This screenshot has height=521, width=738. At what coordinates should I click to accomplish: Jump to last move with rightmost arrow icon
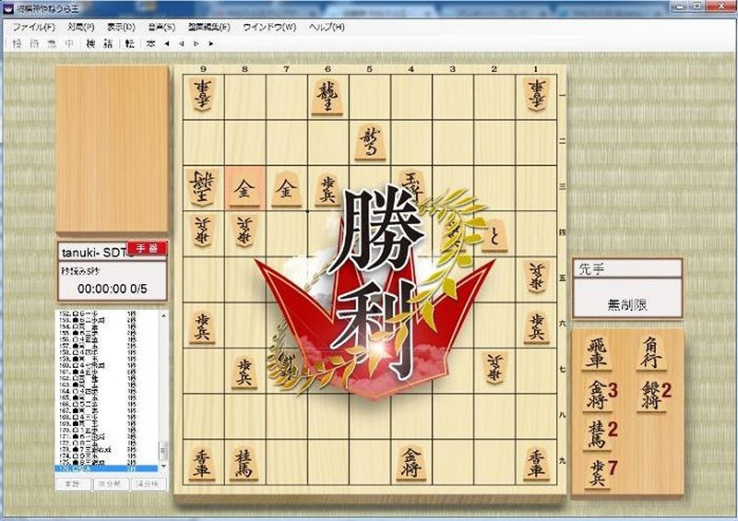click(x=211, y=43)
